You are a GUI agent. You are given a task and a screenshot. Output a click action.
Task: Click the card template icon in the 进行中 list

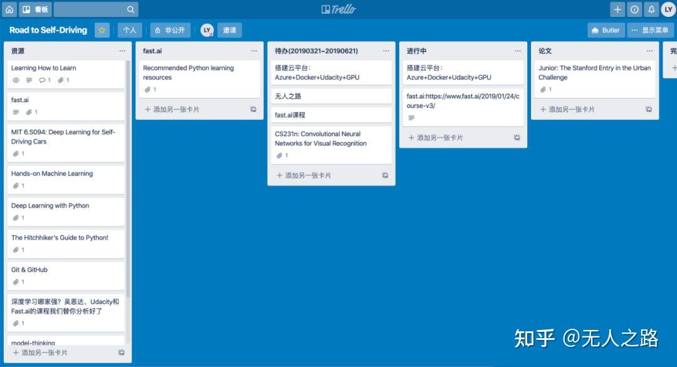(x=517, y=137)
